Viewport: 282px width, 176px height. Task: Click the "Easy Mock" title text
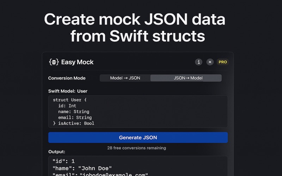tap(77, 62)
